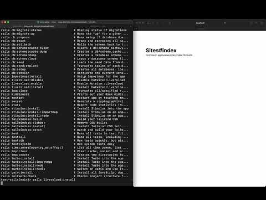
Task: Click 'rails secret' in terminal
Action: click(12, 101)
